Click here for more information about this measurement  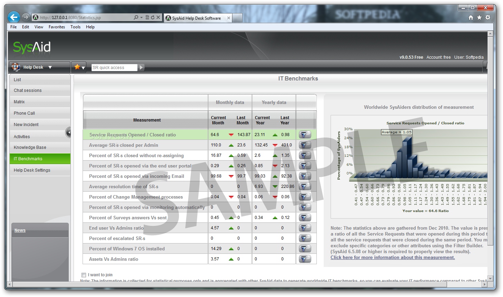click(392, 257)
